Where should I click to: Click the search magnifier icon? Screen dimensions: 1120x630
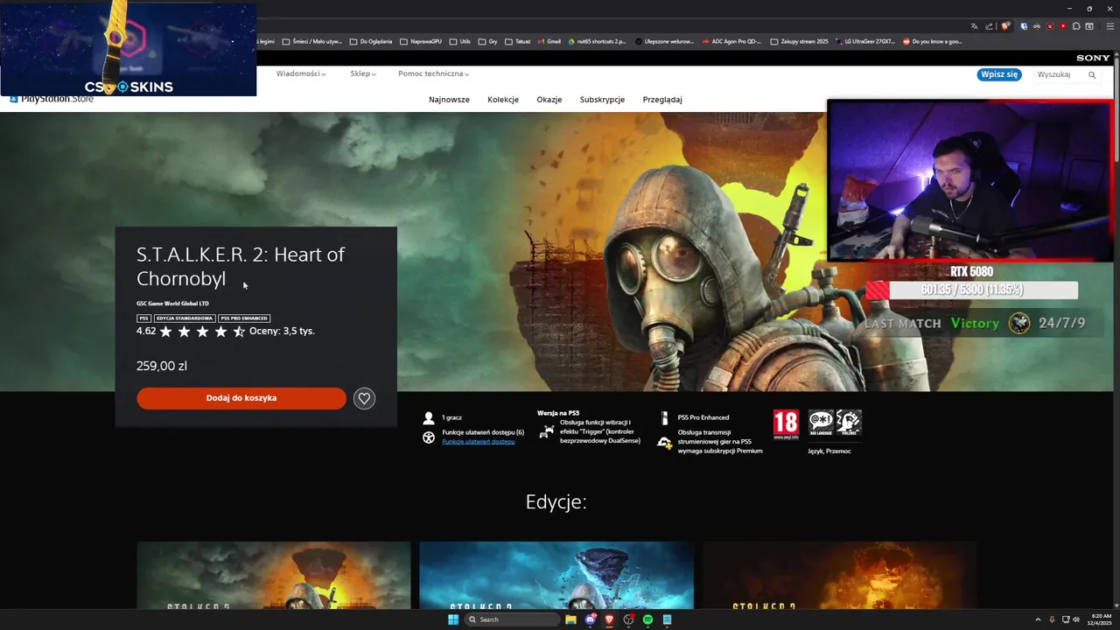tap(1092, 75)
